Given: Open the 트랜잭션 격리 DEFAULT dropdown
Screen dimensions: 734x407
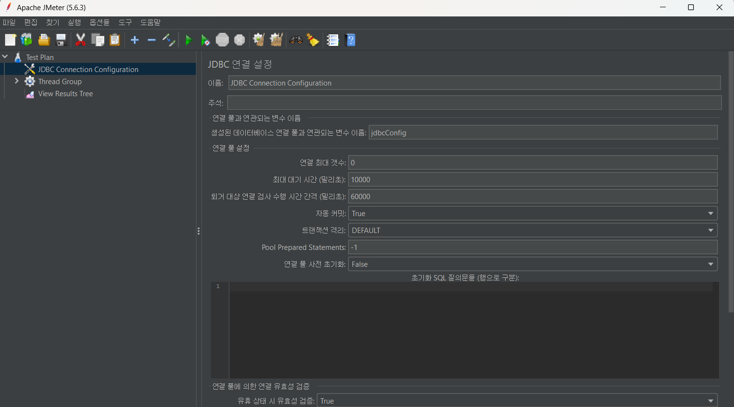Looking at the screenshot, I should click(x=533, y=230).
